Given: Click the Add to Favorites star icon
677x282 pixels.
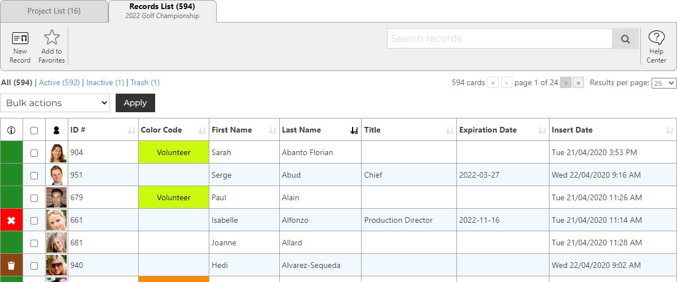Looking at the screenshot, I should [52, 38].
